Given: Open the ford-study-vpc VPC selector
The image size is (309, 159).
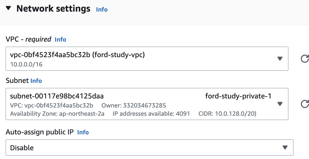Looking at the screenshot, I should [147, 59].
